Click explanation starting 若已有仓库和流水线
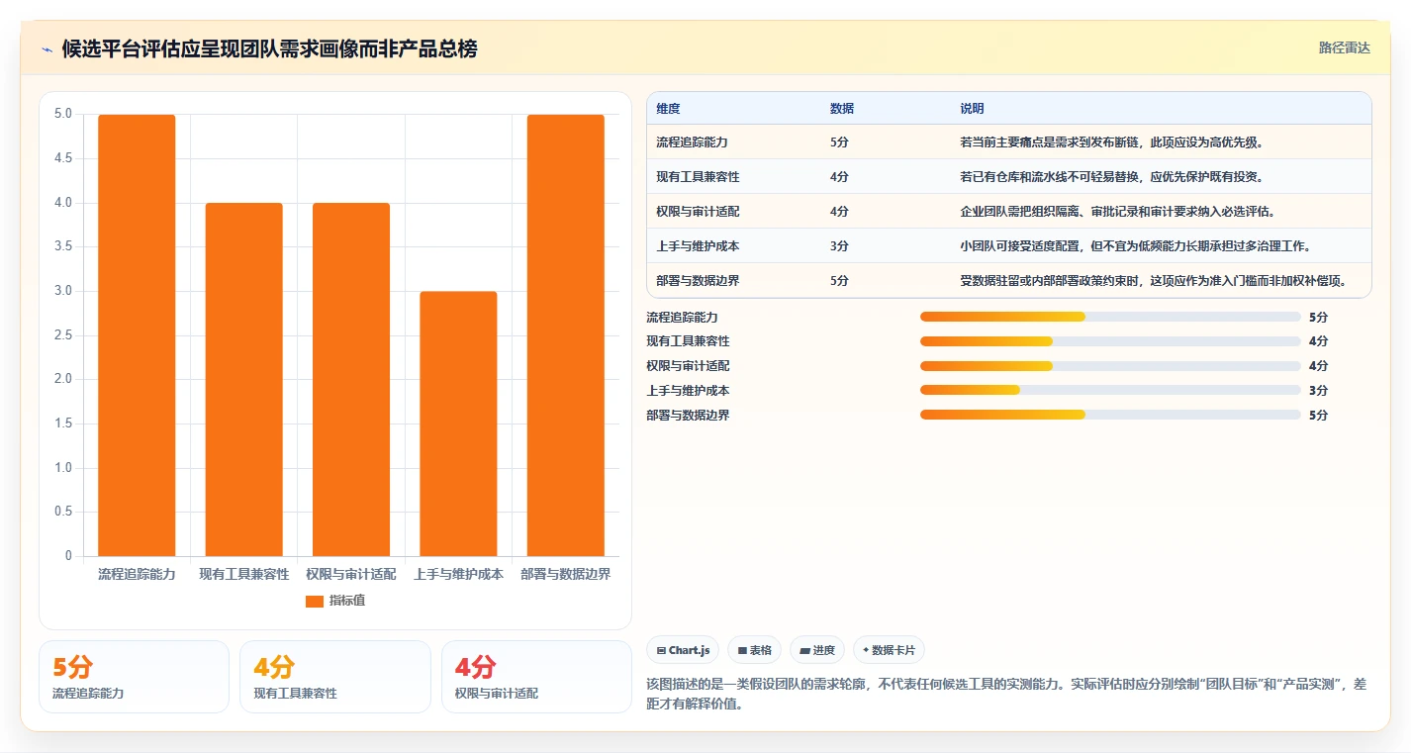Viewport: 1411px width, 753px height. coord(1111,177)
